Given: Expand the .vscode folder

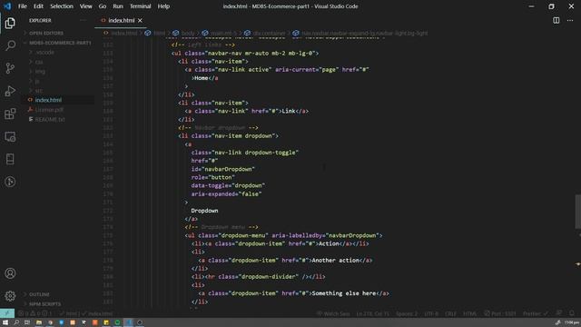Looking at the screenshot, I should [x=44, y=53].
